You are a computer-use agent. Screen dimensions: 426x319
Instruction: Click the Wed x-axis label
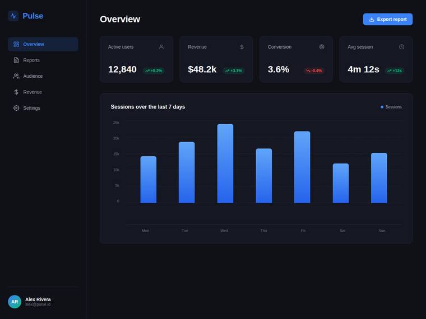pos(224,231)
